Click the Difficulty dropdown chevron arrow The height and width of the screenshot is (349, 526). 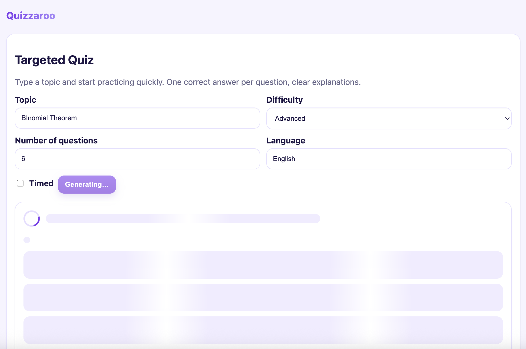(x=507, y=118)
